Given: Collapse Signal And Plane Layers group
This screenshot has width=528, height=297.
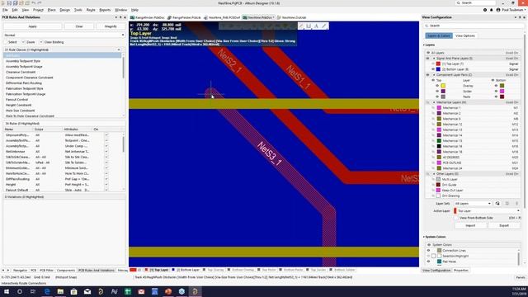Looking at the screenshot, I should point(434,59).
